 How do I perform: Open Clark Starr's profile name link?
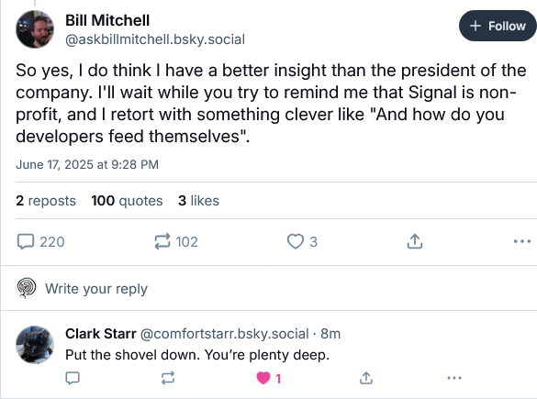[x=101, y=334]
